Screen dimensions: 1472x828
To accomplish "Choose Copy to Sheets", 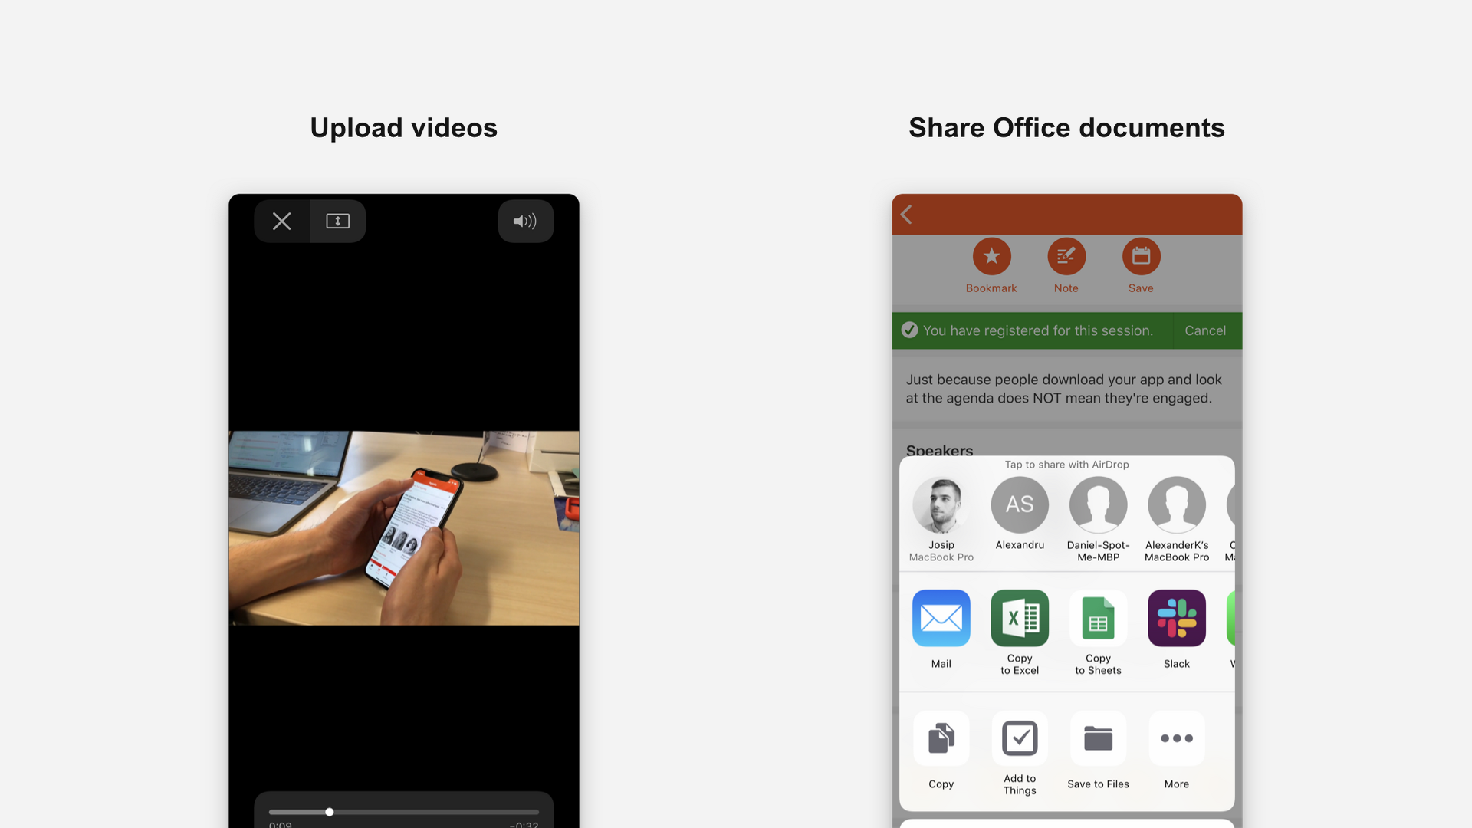I will pos(1098,619).
